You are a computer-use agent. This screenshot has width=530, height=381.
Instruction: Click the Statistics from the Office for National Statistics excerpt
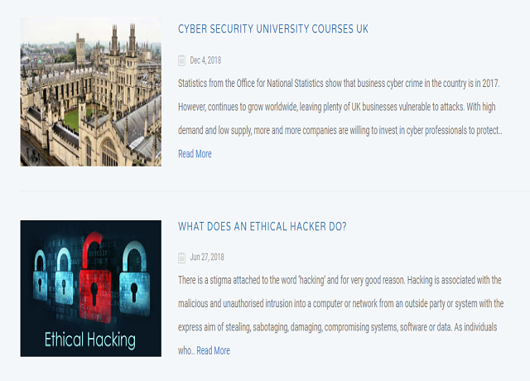340,107
